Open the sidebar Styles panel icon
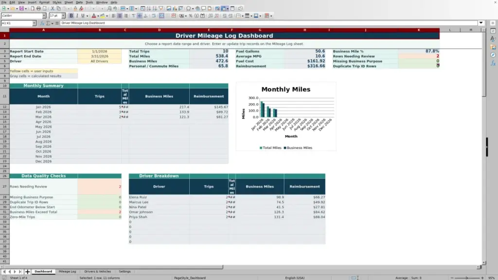 point(493,39)
